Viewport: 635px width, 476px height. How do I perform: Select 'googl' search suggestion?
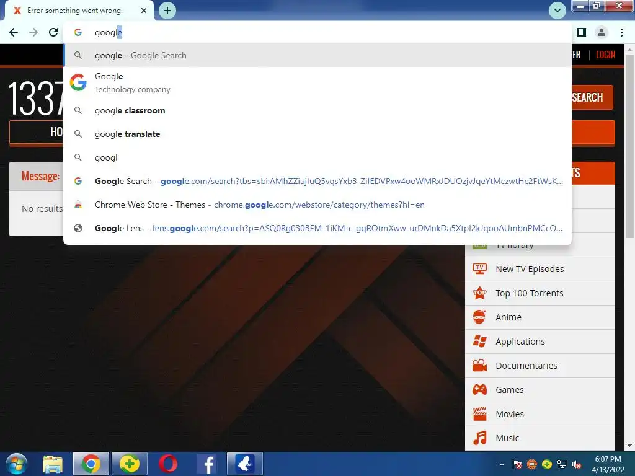317,157
